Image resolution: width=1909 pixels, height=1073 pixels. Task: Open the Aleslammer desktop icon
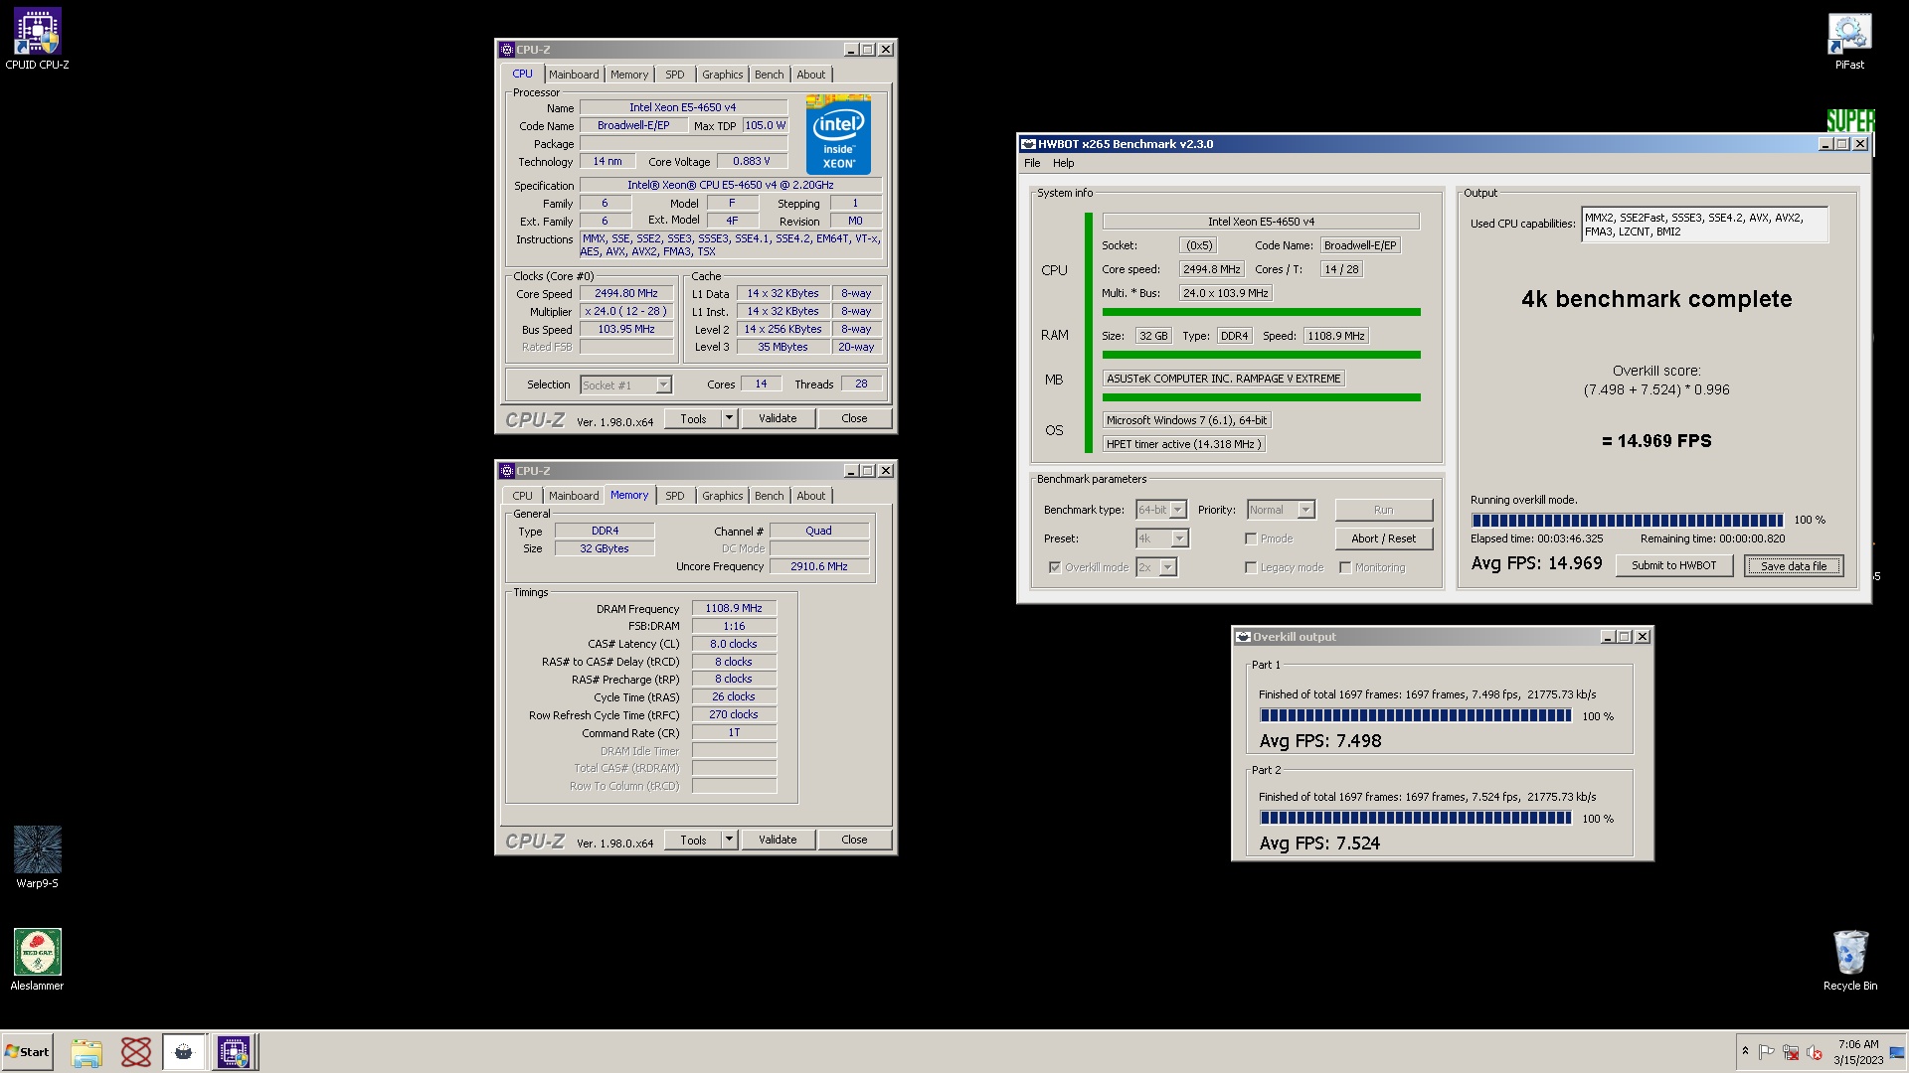tap(37, 960)
